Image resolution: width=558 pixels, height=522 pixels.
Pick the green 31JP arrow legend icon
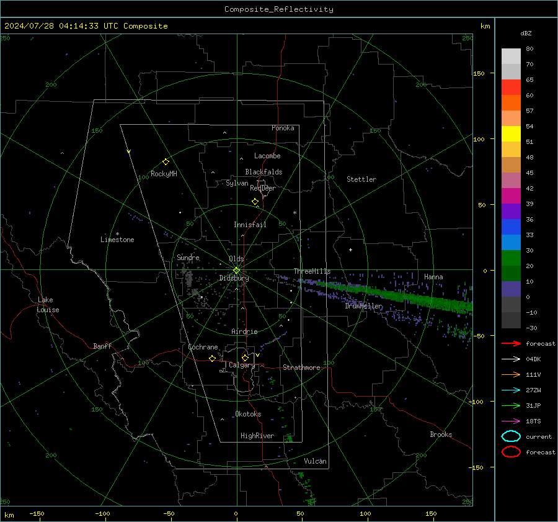coord(511,405)
